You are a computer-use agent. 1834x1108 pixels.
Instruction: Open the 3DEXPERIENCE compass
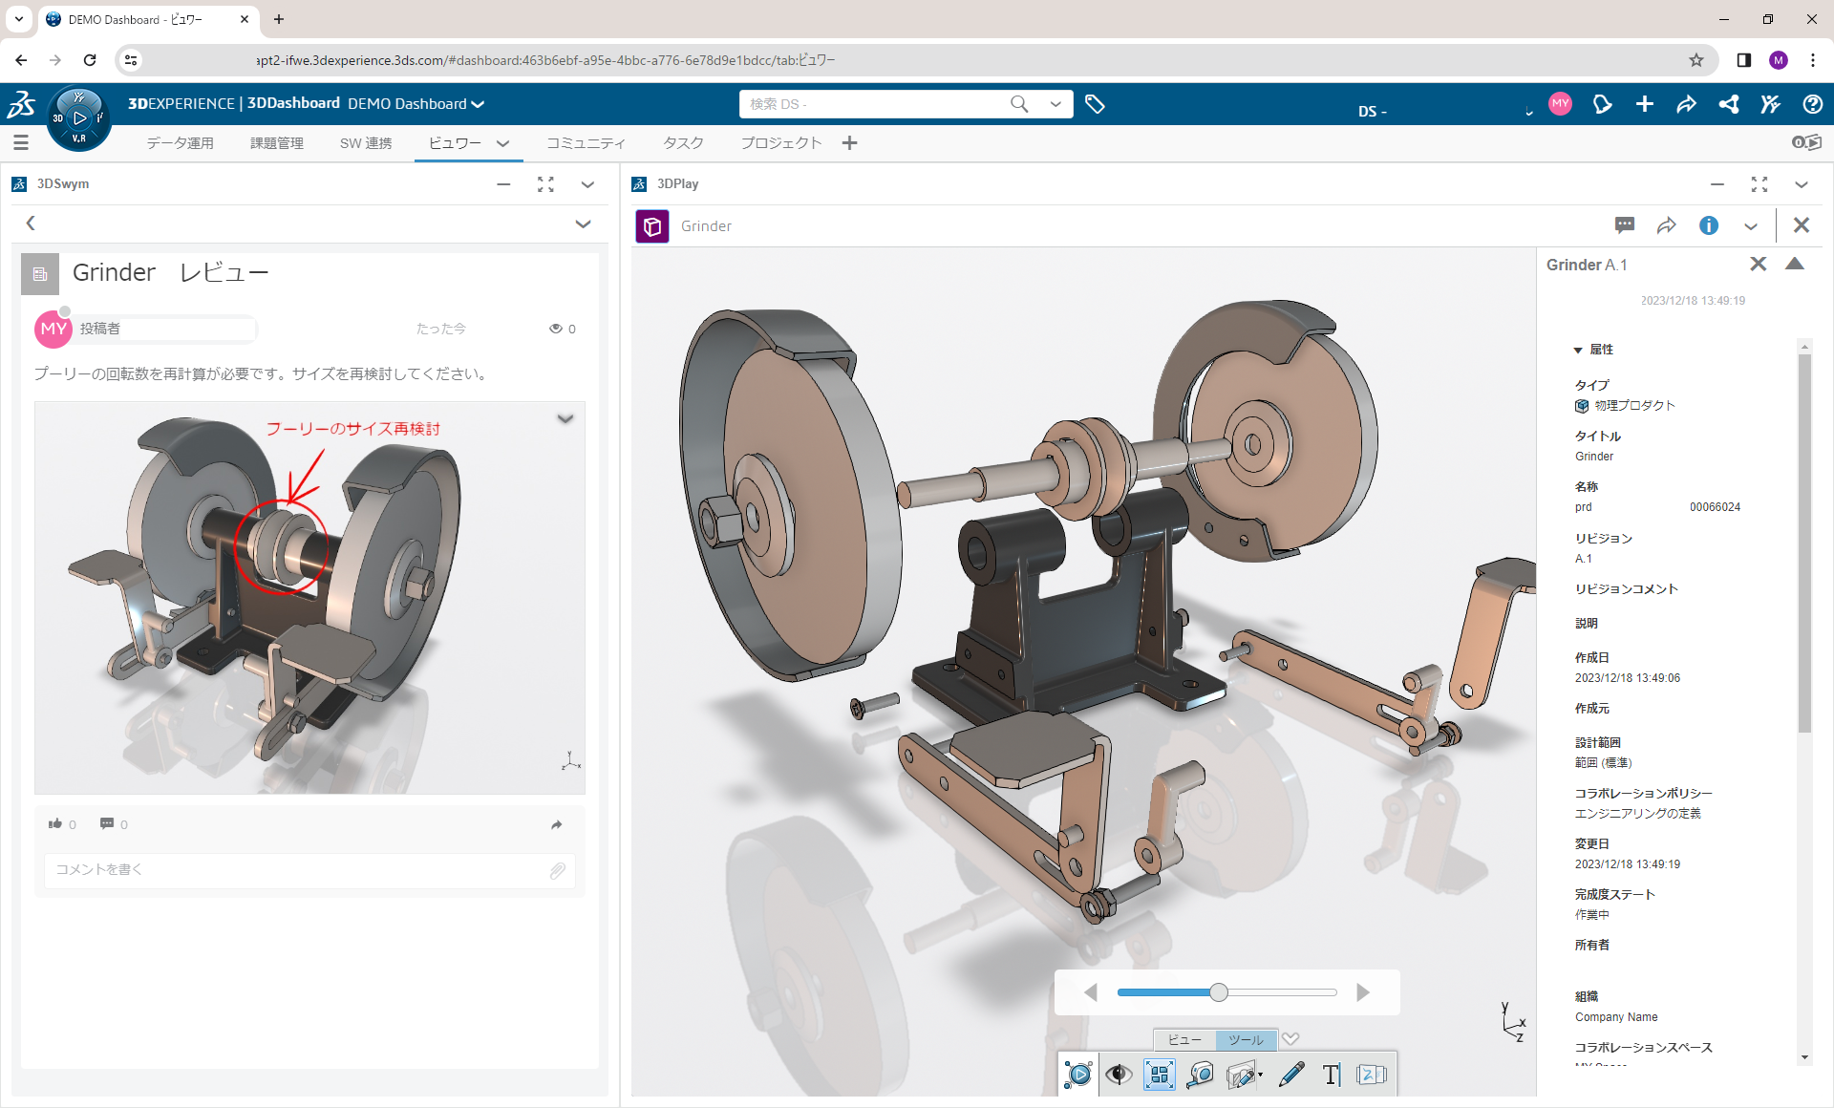click(79, 118)
